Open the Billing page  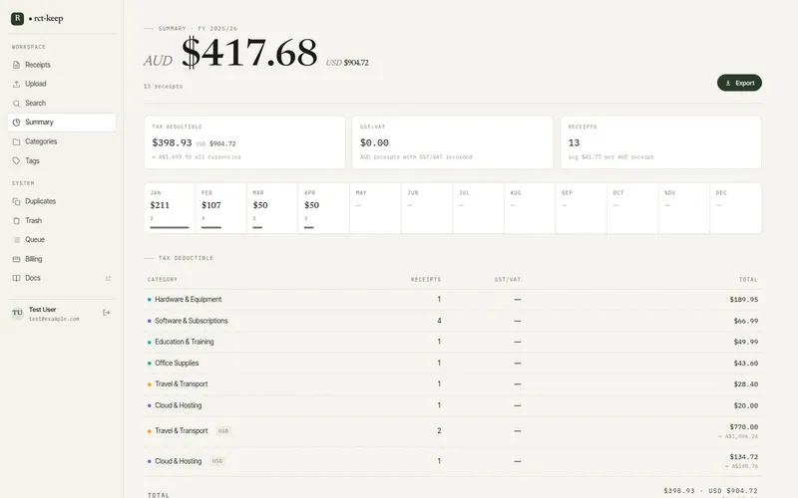click(x=62, y=259)
